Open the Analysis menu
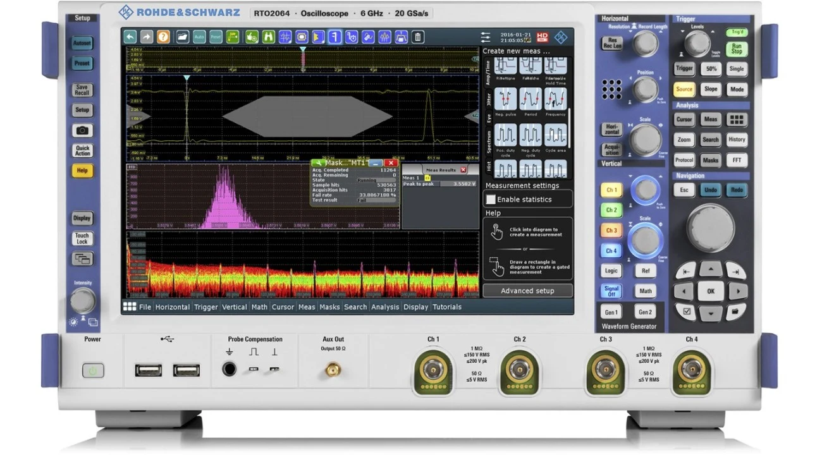The height and width of the screenshot is (462, 822). coord(385,307)
